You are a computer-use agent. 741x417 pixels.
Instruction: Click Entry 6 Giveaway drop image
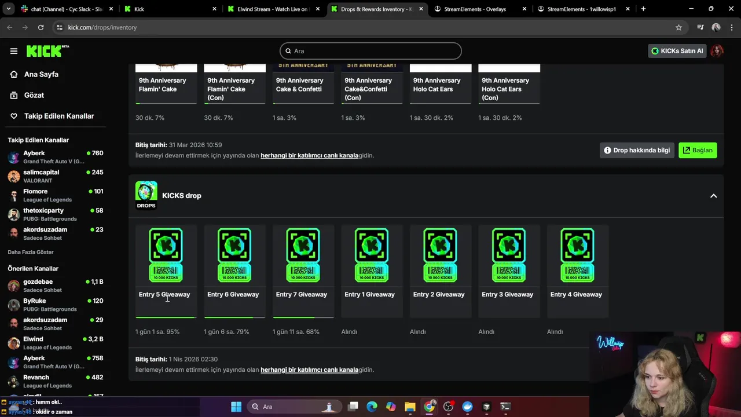point(234,255)
